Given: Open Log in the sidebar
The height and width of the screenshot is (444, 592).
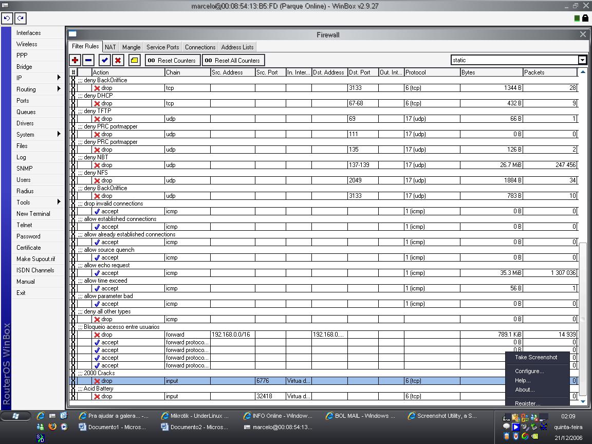Looking at the screenshot, I should [21, 157].
